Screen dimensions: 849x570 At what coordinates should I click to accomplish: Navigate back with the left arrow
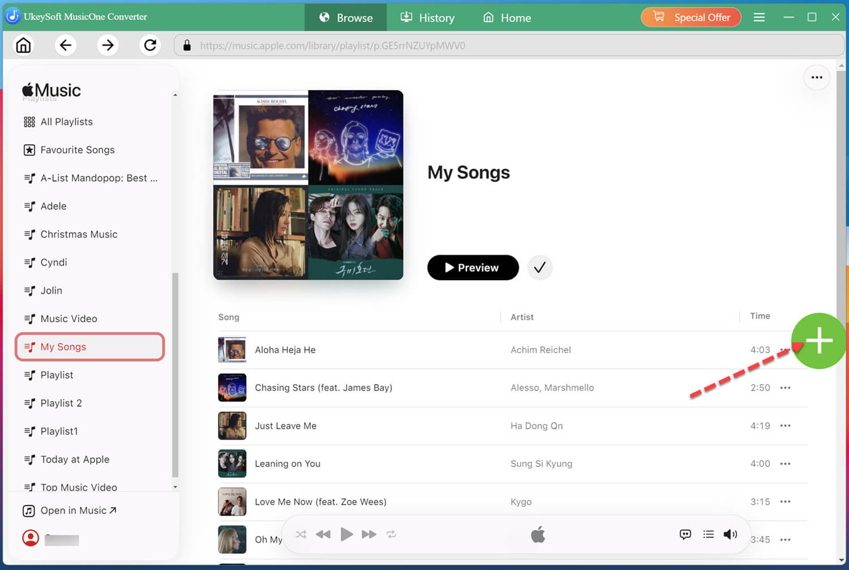coord(66,45)
